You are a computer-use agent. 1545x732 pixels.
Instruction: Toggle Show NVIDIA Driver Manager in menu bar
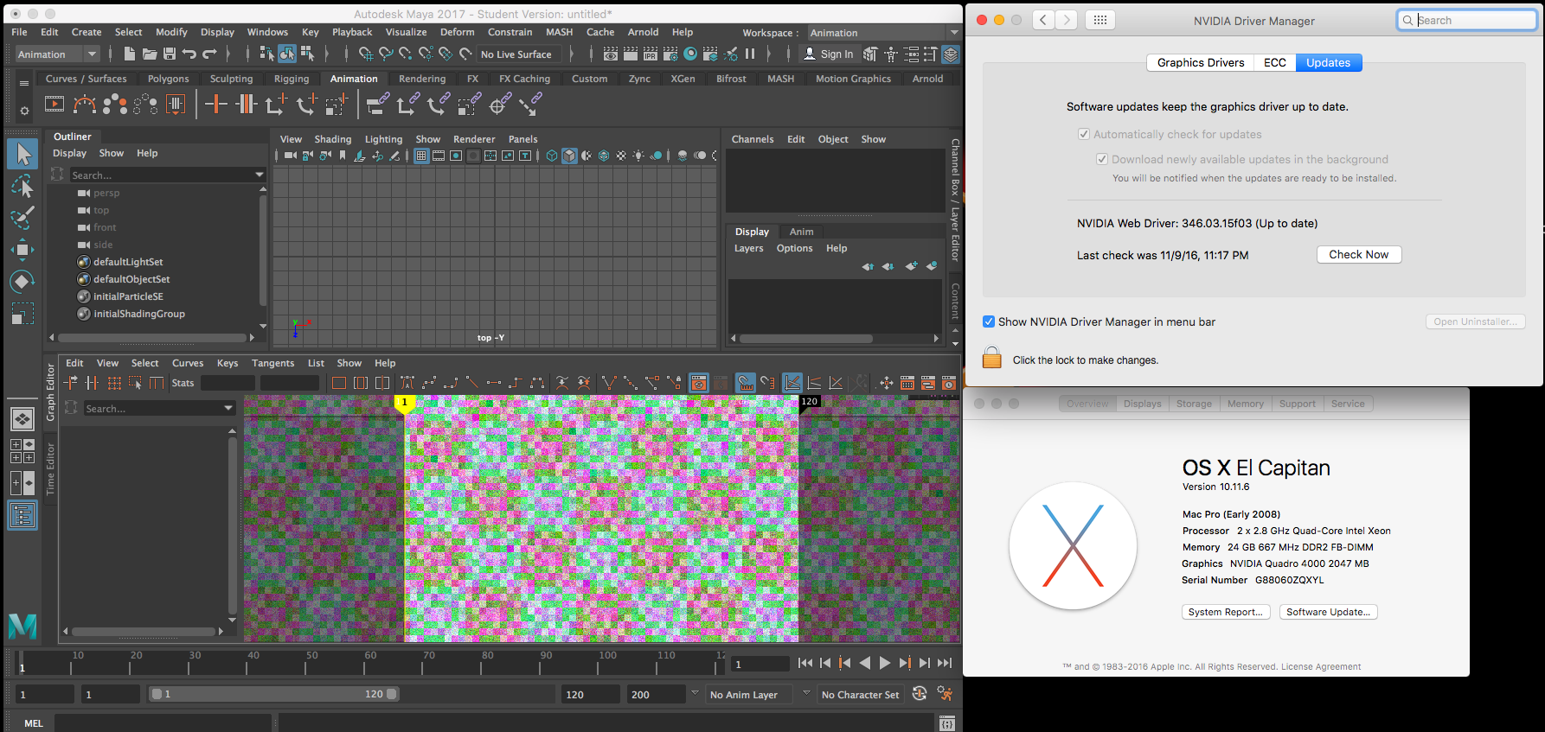pos(989,321)
